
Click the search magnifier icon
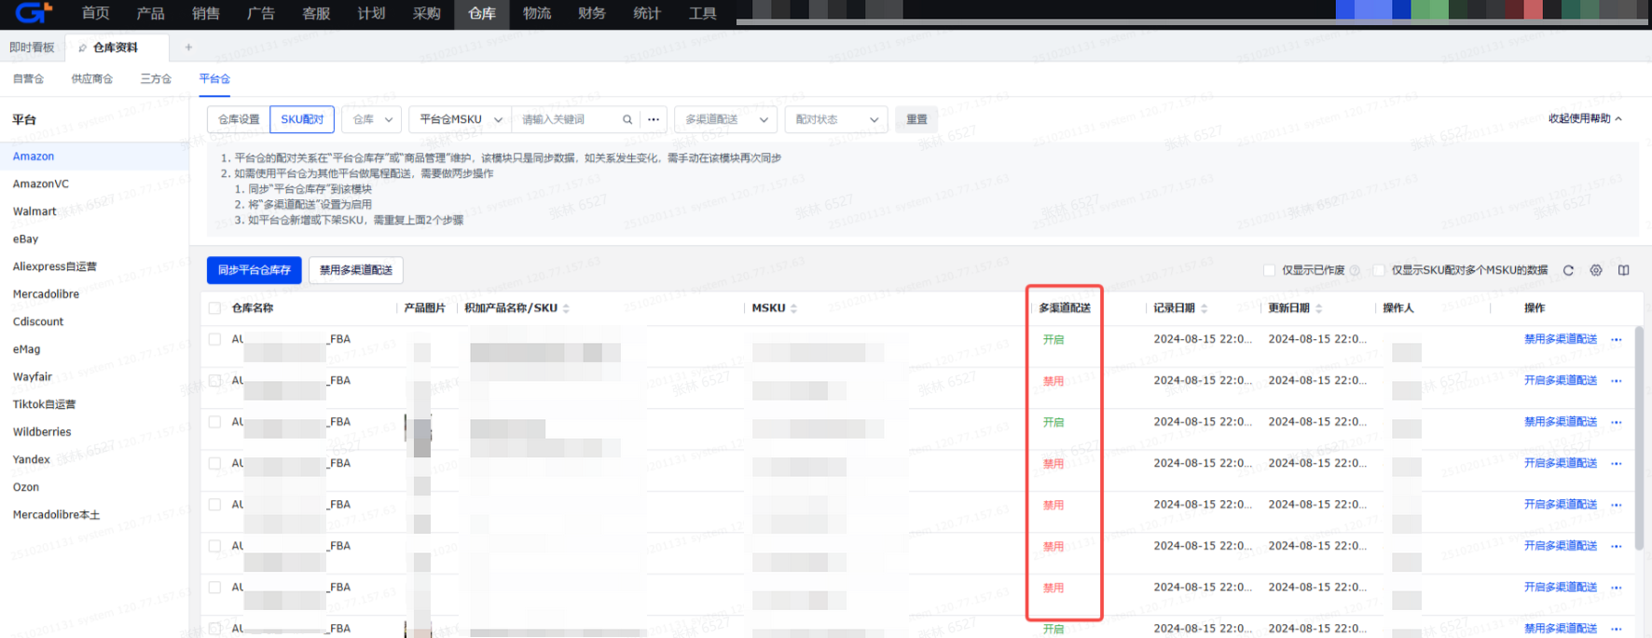pos(627,119)
